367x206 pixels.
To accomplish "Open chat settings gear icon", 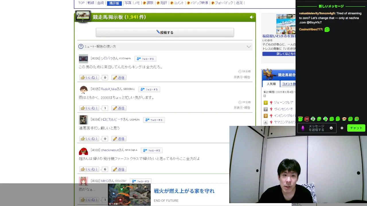I will point(342,128).
